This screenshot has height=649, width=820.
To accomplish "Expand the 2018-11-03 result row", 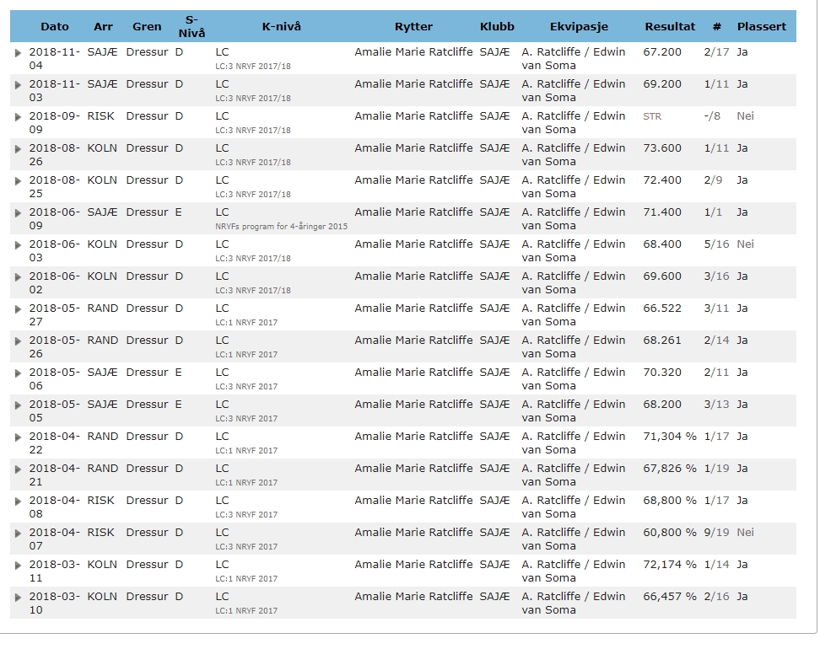I will point(18,84).
